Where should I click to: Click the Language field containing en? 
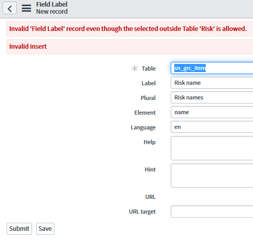point(212,127)
